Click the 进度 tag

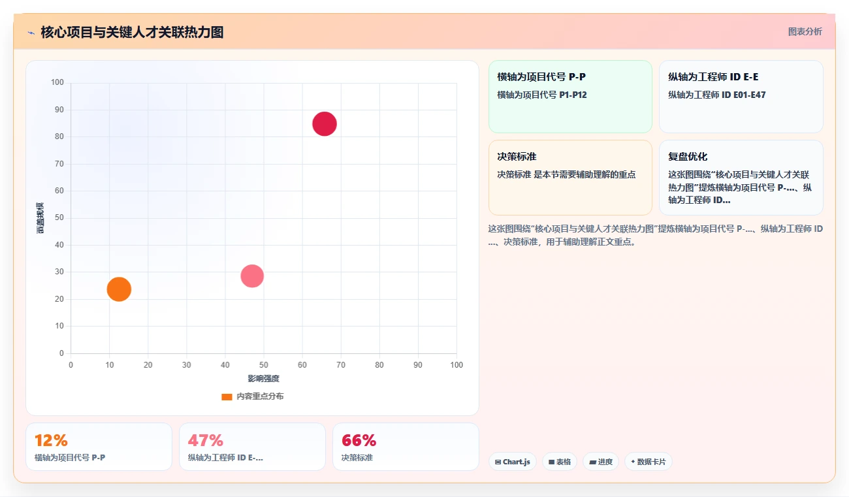(601, 462)
